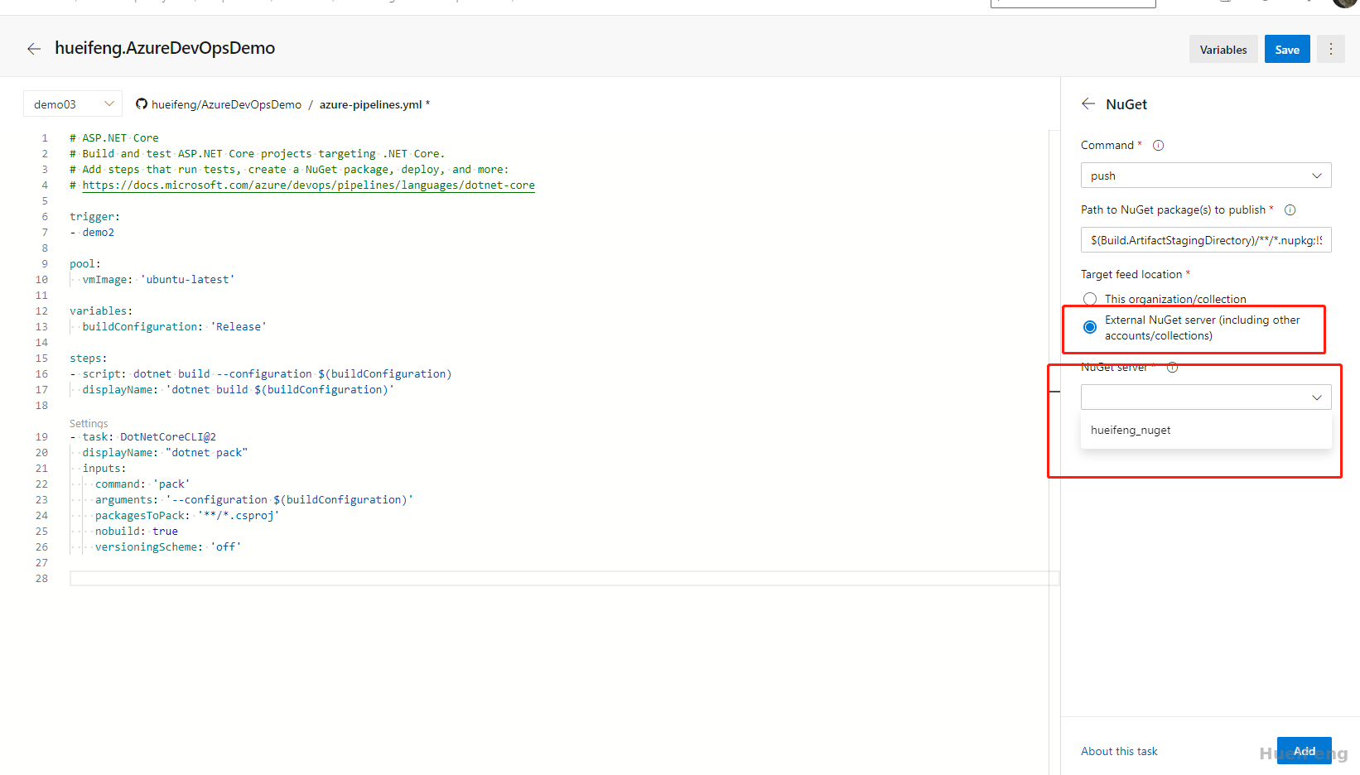Click the displayName: "dotnet pack" line

165,453
